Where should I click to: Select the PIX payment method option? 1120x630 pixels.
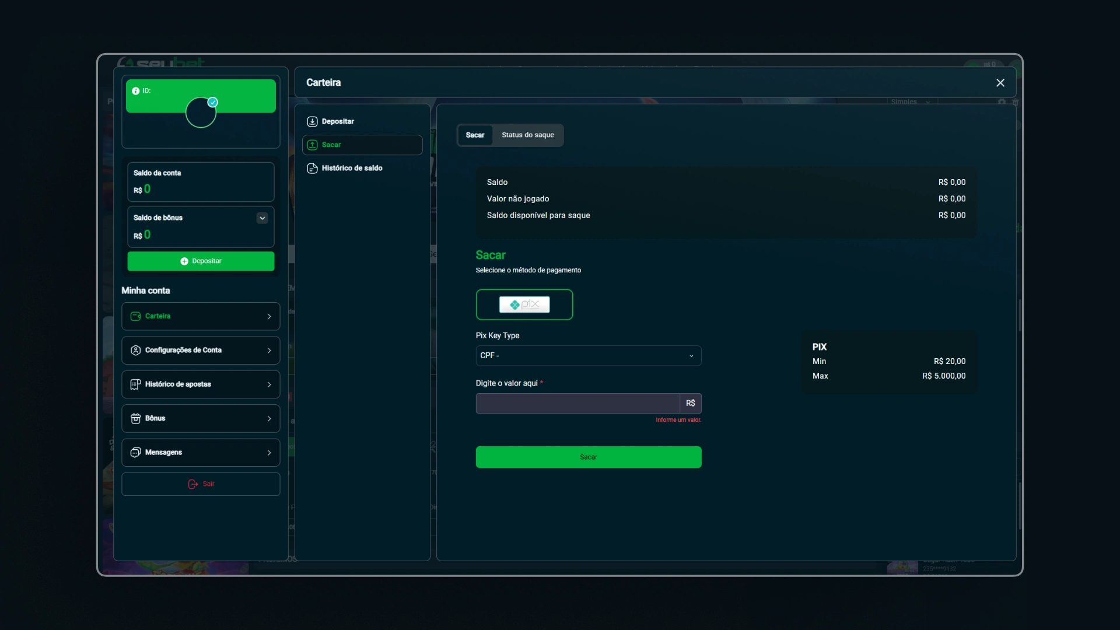coord(524,304)
